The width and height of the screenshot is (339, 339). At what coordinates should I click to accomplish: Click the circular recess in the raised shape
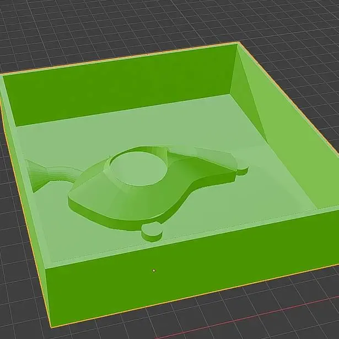138,169
